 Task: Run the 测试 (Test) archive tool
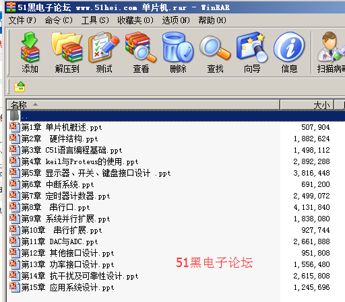click(x=104, y=52)
